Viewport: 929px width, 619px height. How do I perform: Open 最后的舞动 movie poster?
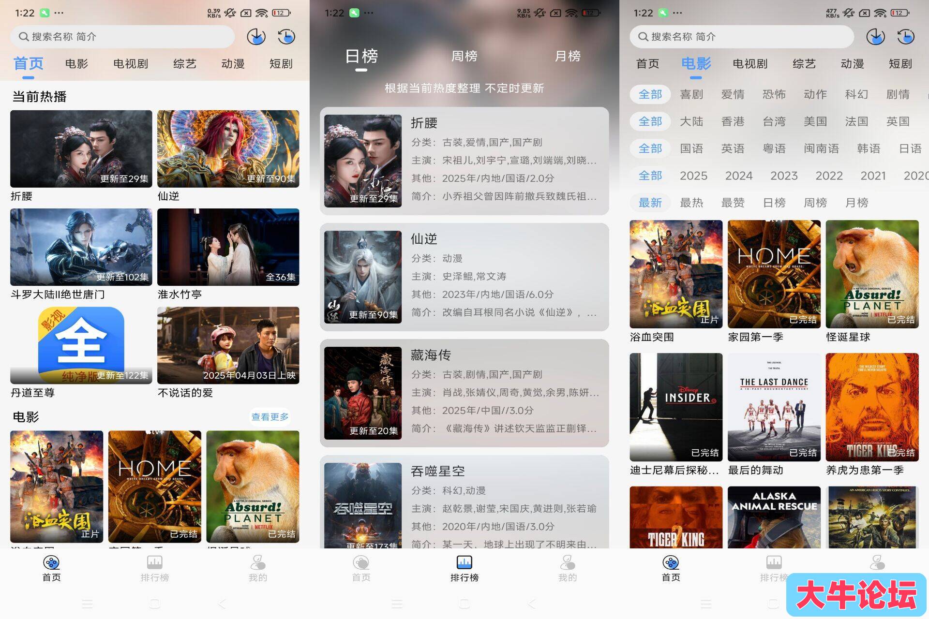click(x=774, y=407)
